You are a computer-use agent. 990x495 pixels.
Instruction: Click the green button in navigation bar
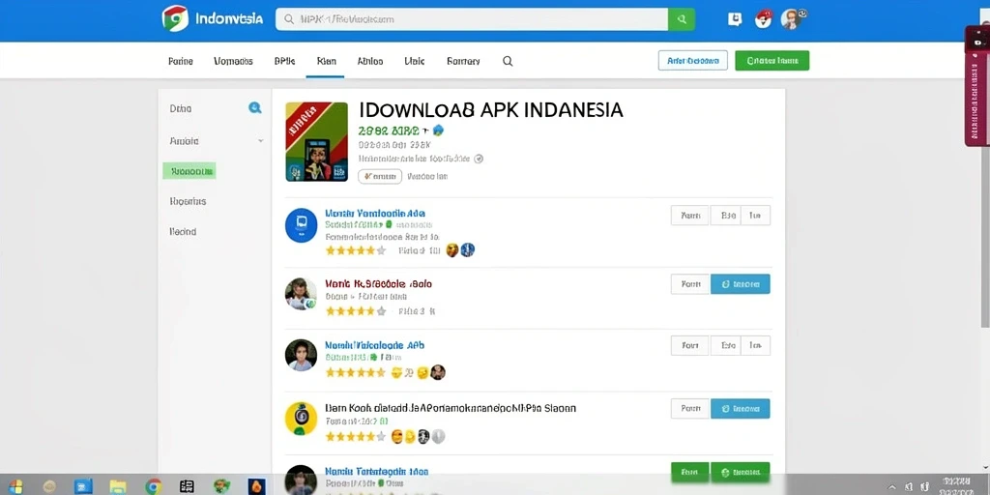pos(772,61)
